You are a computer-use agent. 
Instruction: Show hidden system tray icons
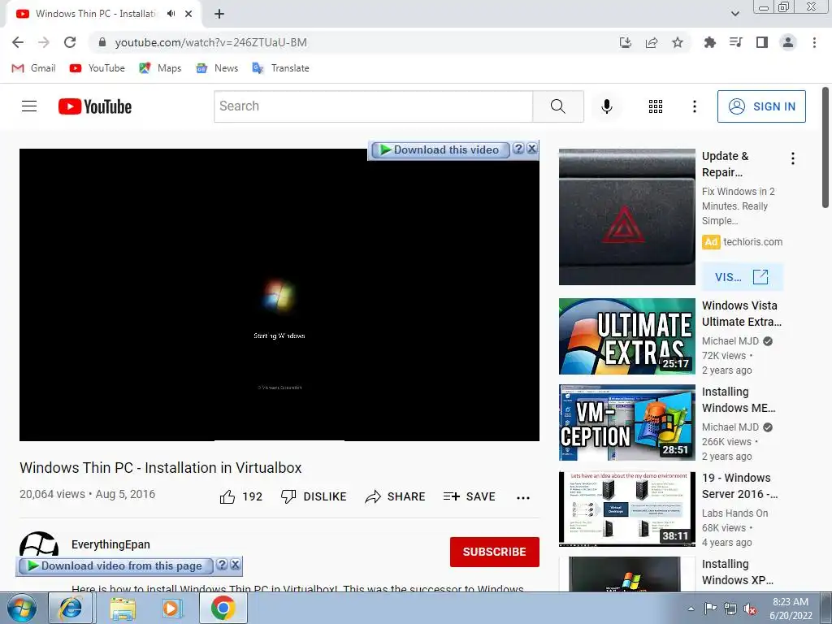click(691, 609)
